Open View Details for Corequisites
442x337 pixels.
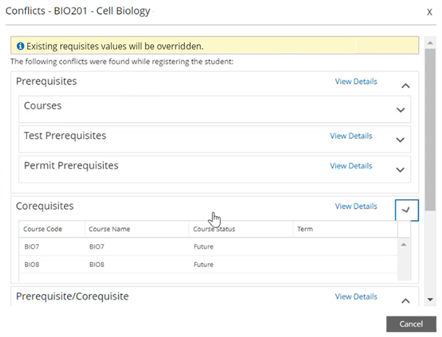(x=356, y=207)
